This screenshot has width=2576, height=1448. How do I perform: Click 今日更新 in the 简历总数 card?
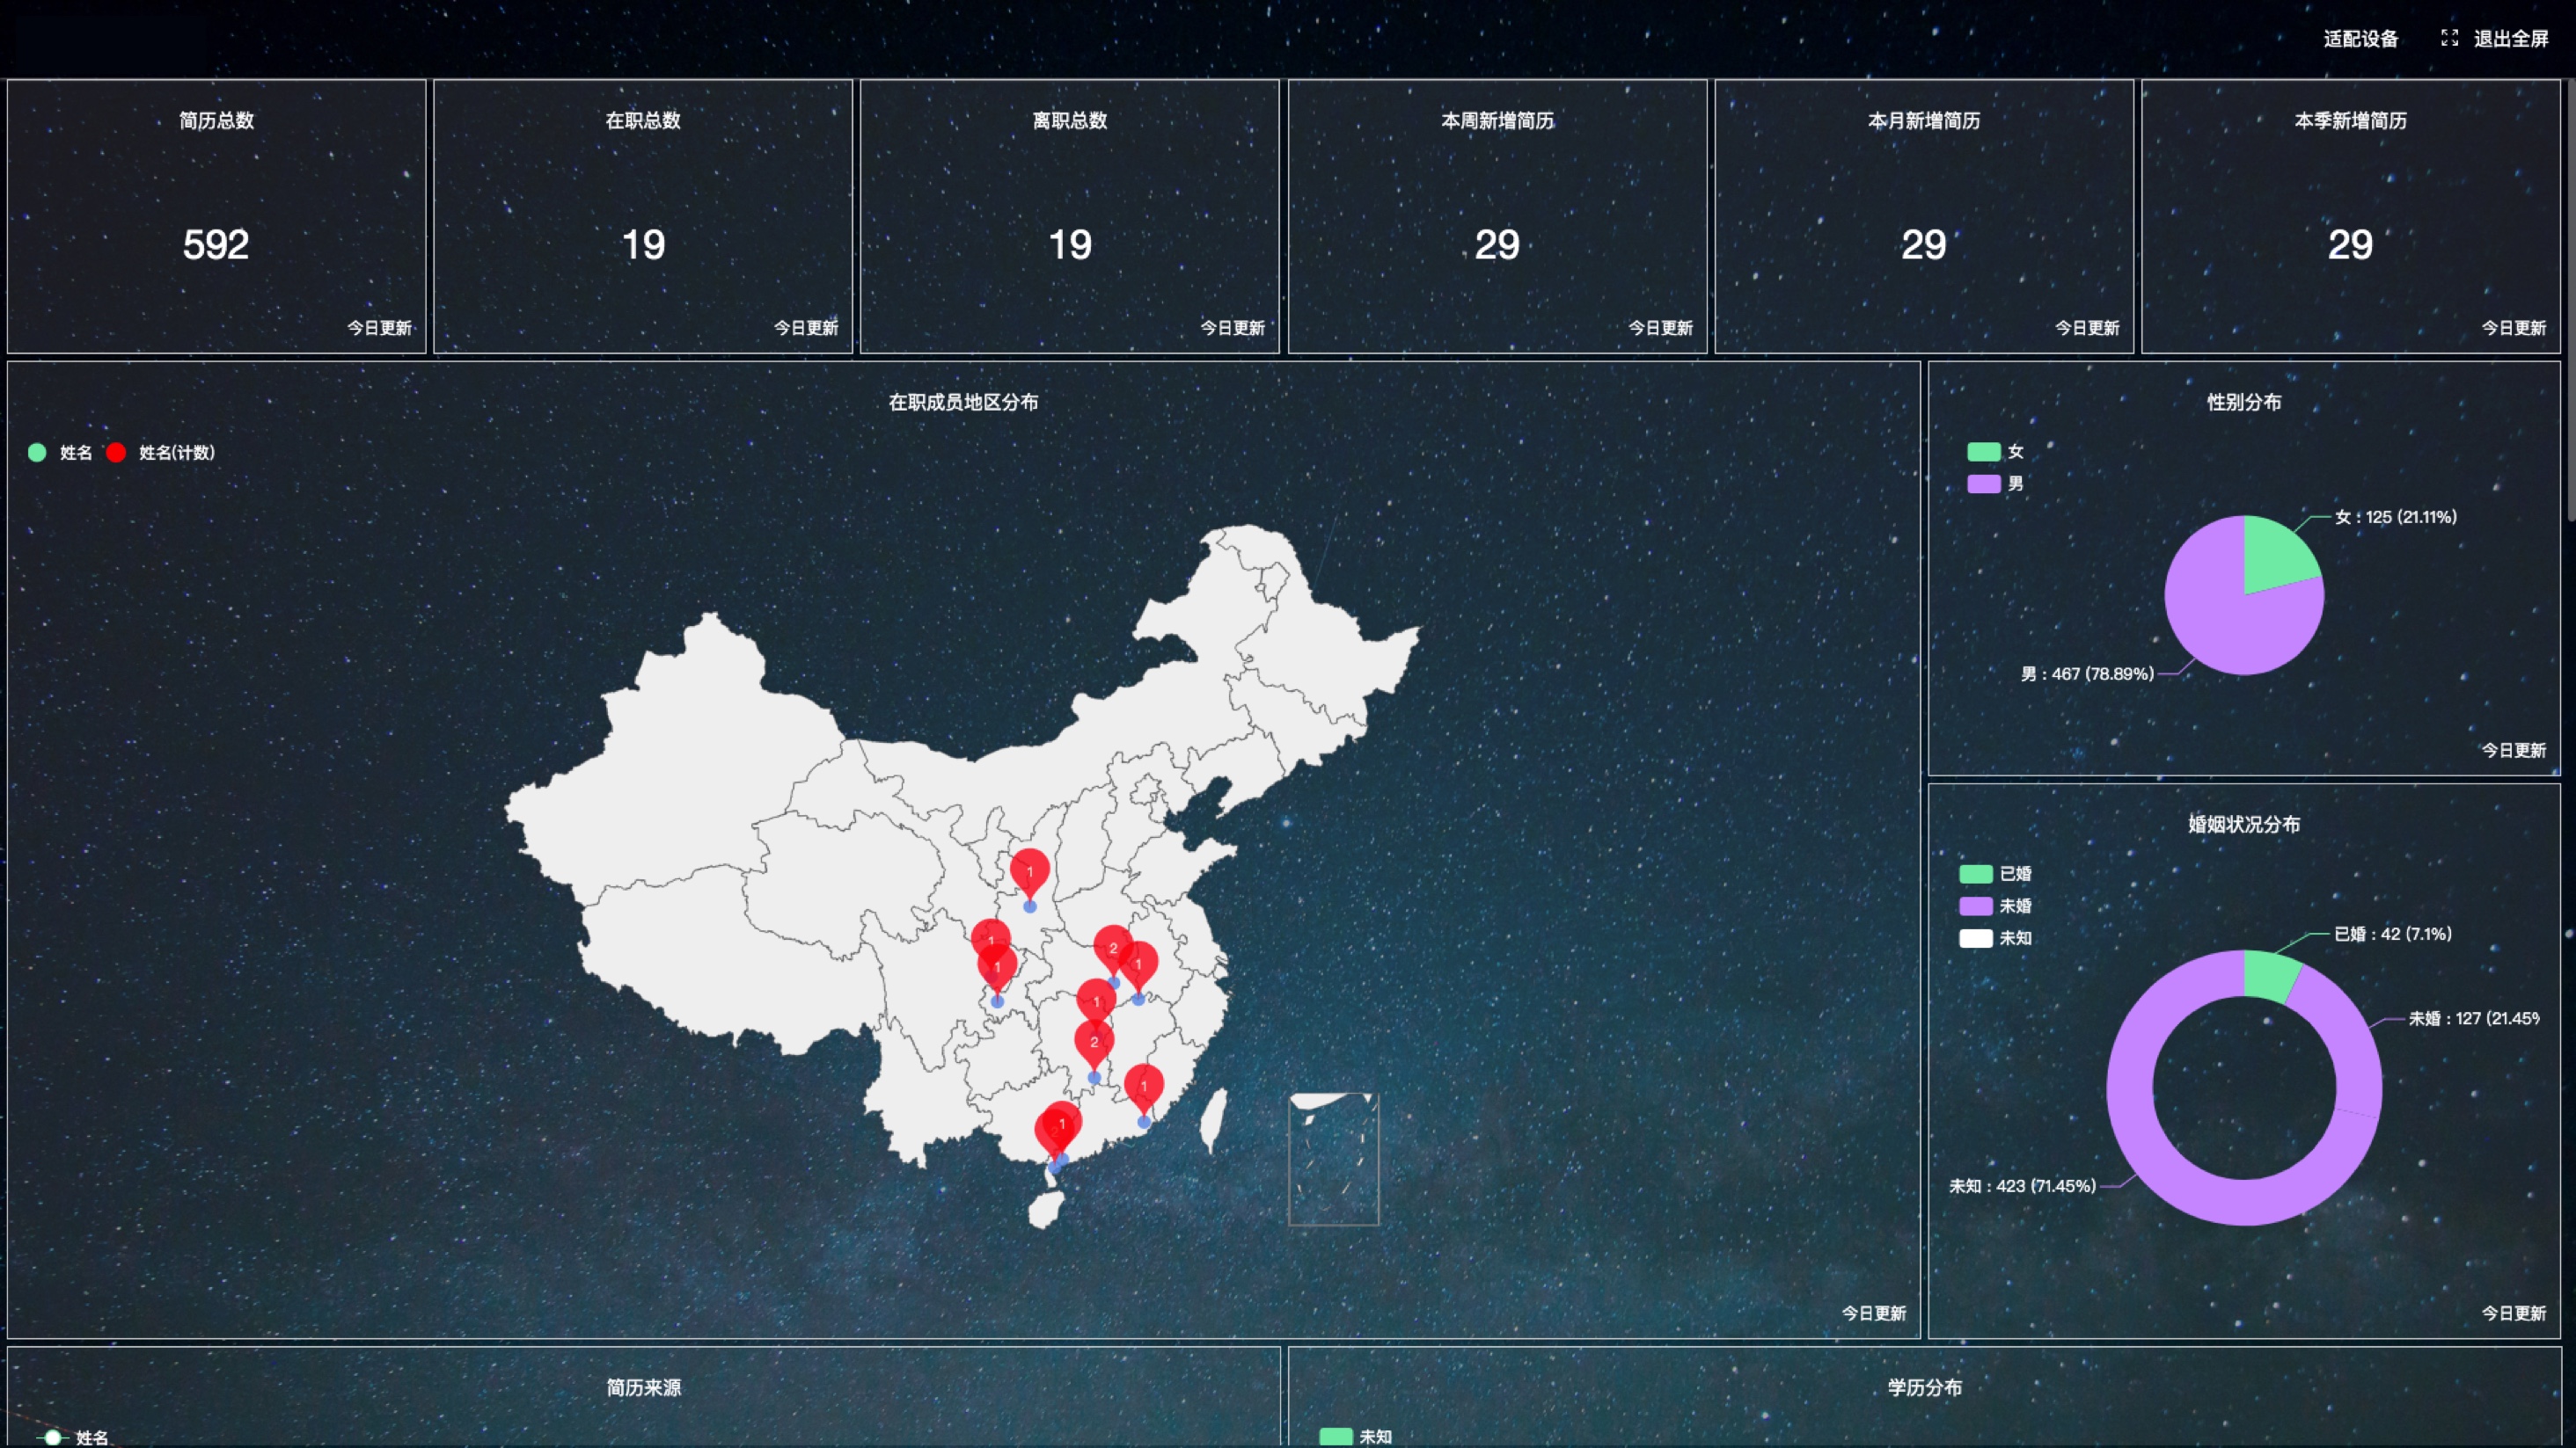point(379,328)
